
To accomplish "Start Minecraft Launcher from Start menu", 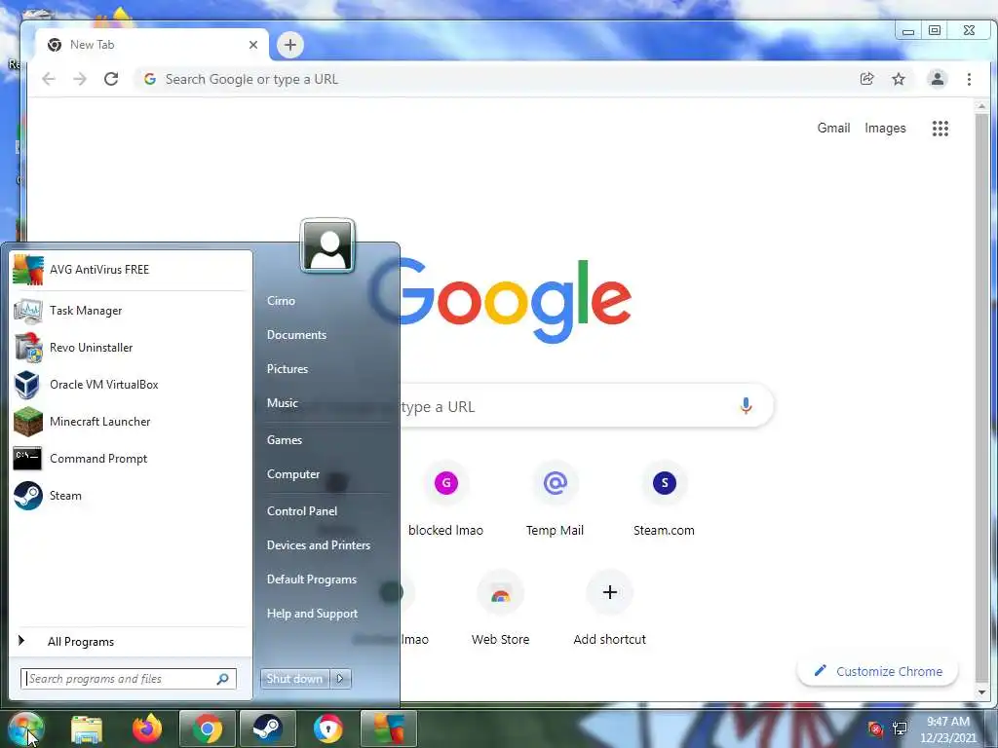I will coord(131,422).
